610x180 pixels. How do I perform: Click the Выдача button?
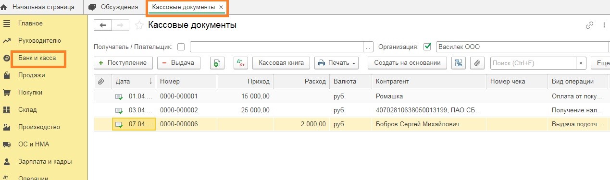coord(179,63)
